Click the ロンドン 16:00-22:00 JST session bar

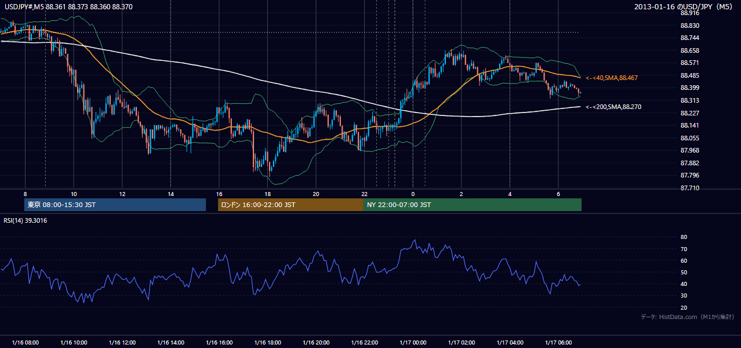click(x=290, y=205)
